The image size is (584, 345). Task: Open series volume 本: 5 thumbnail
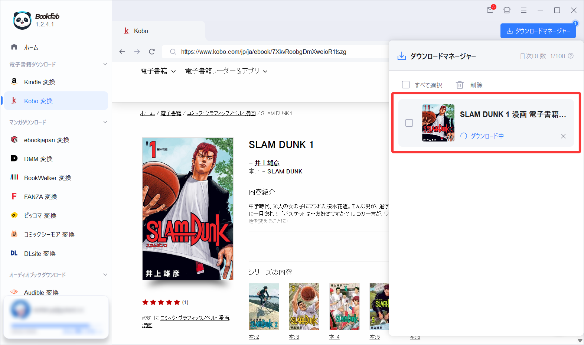tap(379, 307)
